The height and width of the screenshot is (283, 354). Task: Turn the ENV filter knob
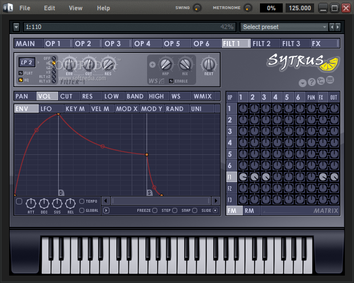(x=70, y=64)
